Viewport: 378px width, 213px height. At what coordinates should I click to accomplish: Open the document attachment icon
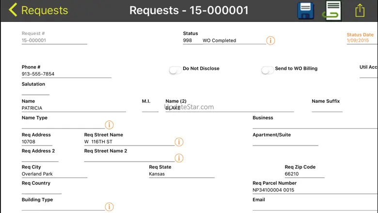point(332,10)
